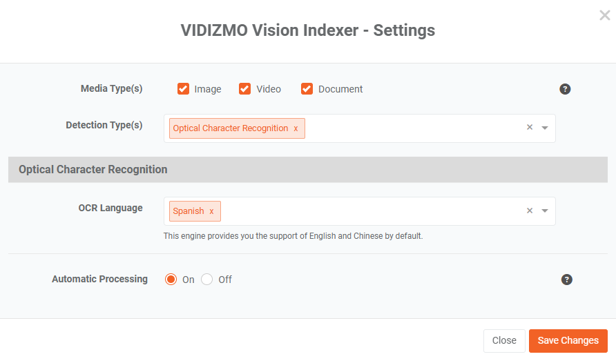Image resolution: width=616 pixels, height=361 pixels.
Task: Select the Optical Character Recognition section header
Action: tap(308, 170)
